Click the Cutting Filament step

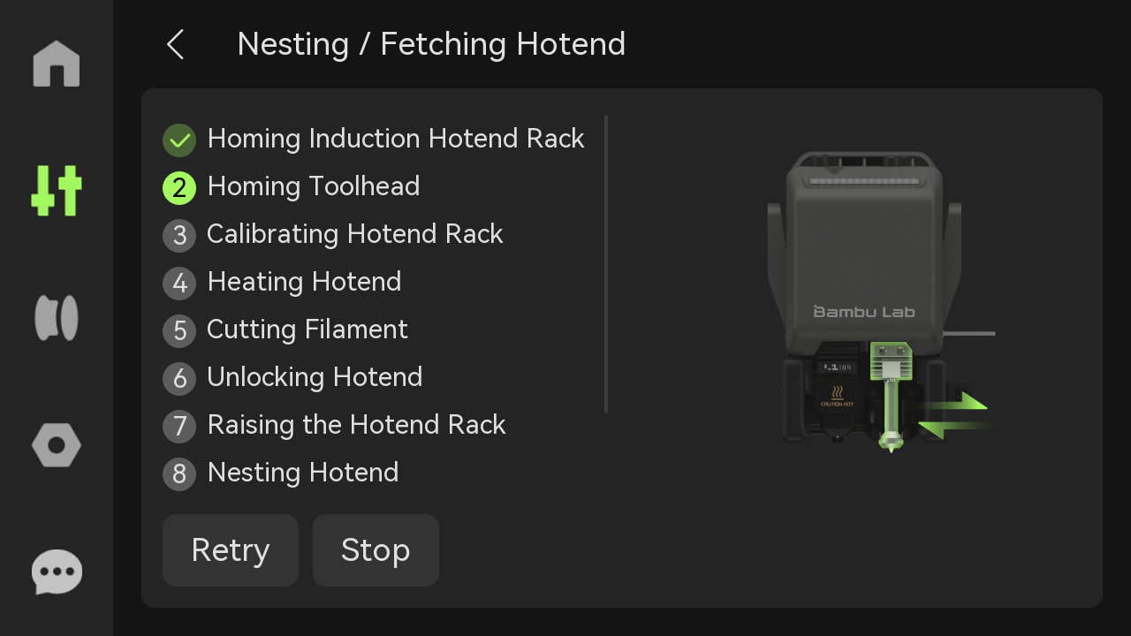pyautogui.click(x=307, y=329)
